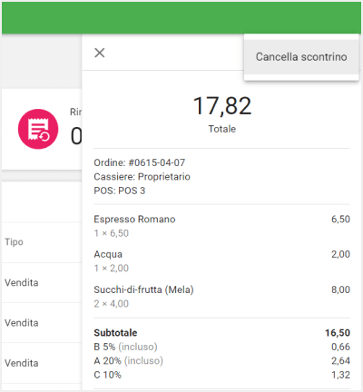
Task: Select the Espresso Romano item row
Action: [x=221, y=226]
